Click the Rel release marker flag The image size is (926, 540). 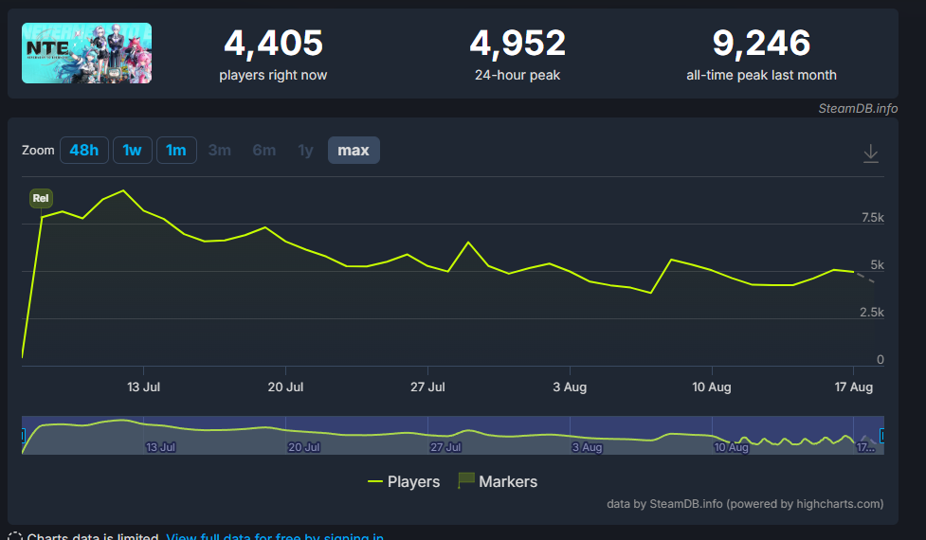tap(41, 198)
